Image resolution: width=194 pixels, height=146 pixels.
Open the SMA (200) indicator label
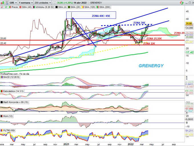[104, 7]
